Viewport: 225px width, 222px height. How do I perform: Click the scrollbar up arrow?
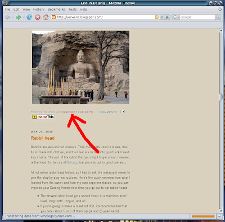pos(220,30)
